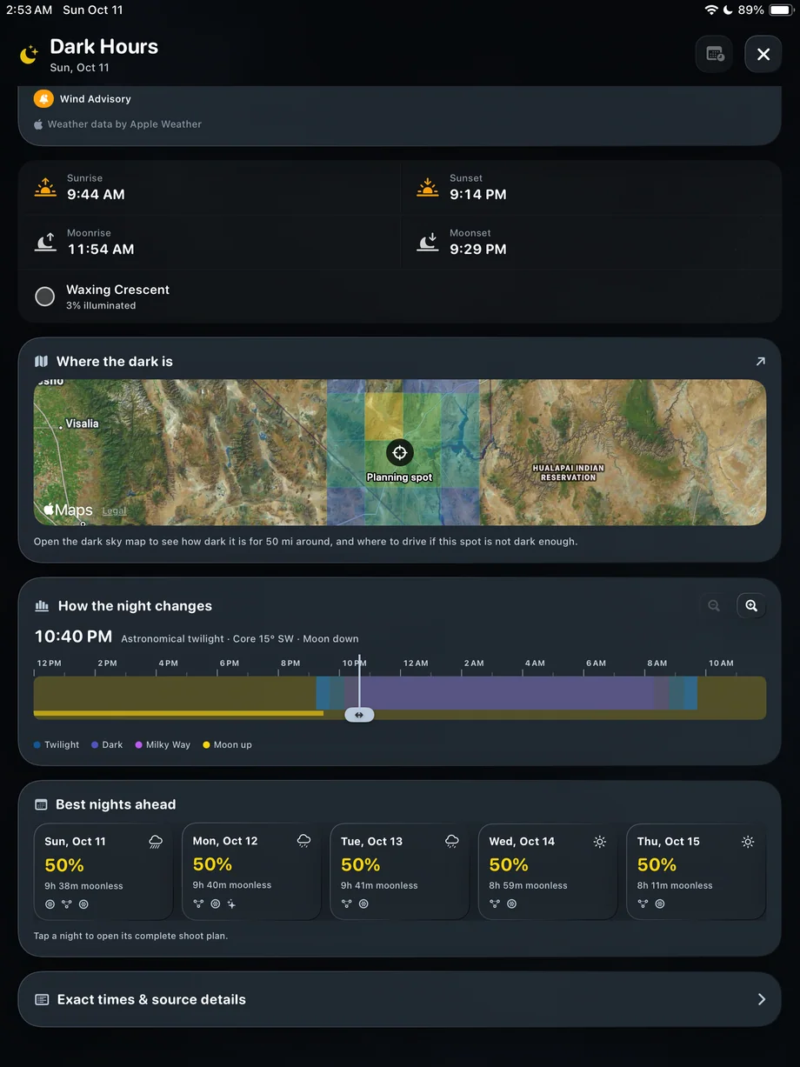The width and height of the screenshot is (800, 1067).
Task: Open the Thu, Oct 15 night card
Action: [696, 872]
